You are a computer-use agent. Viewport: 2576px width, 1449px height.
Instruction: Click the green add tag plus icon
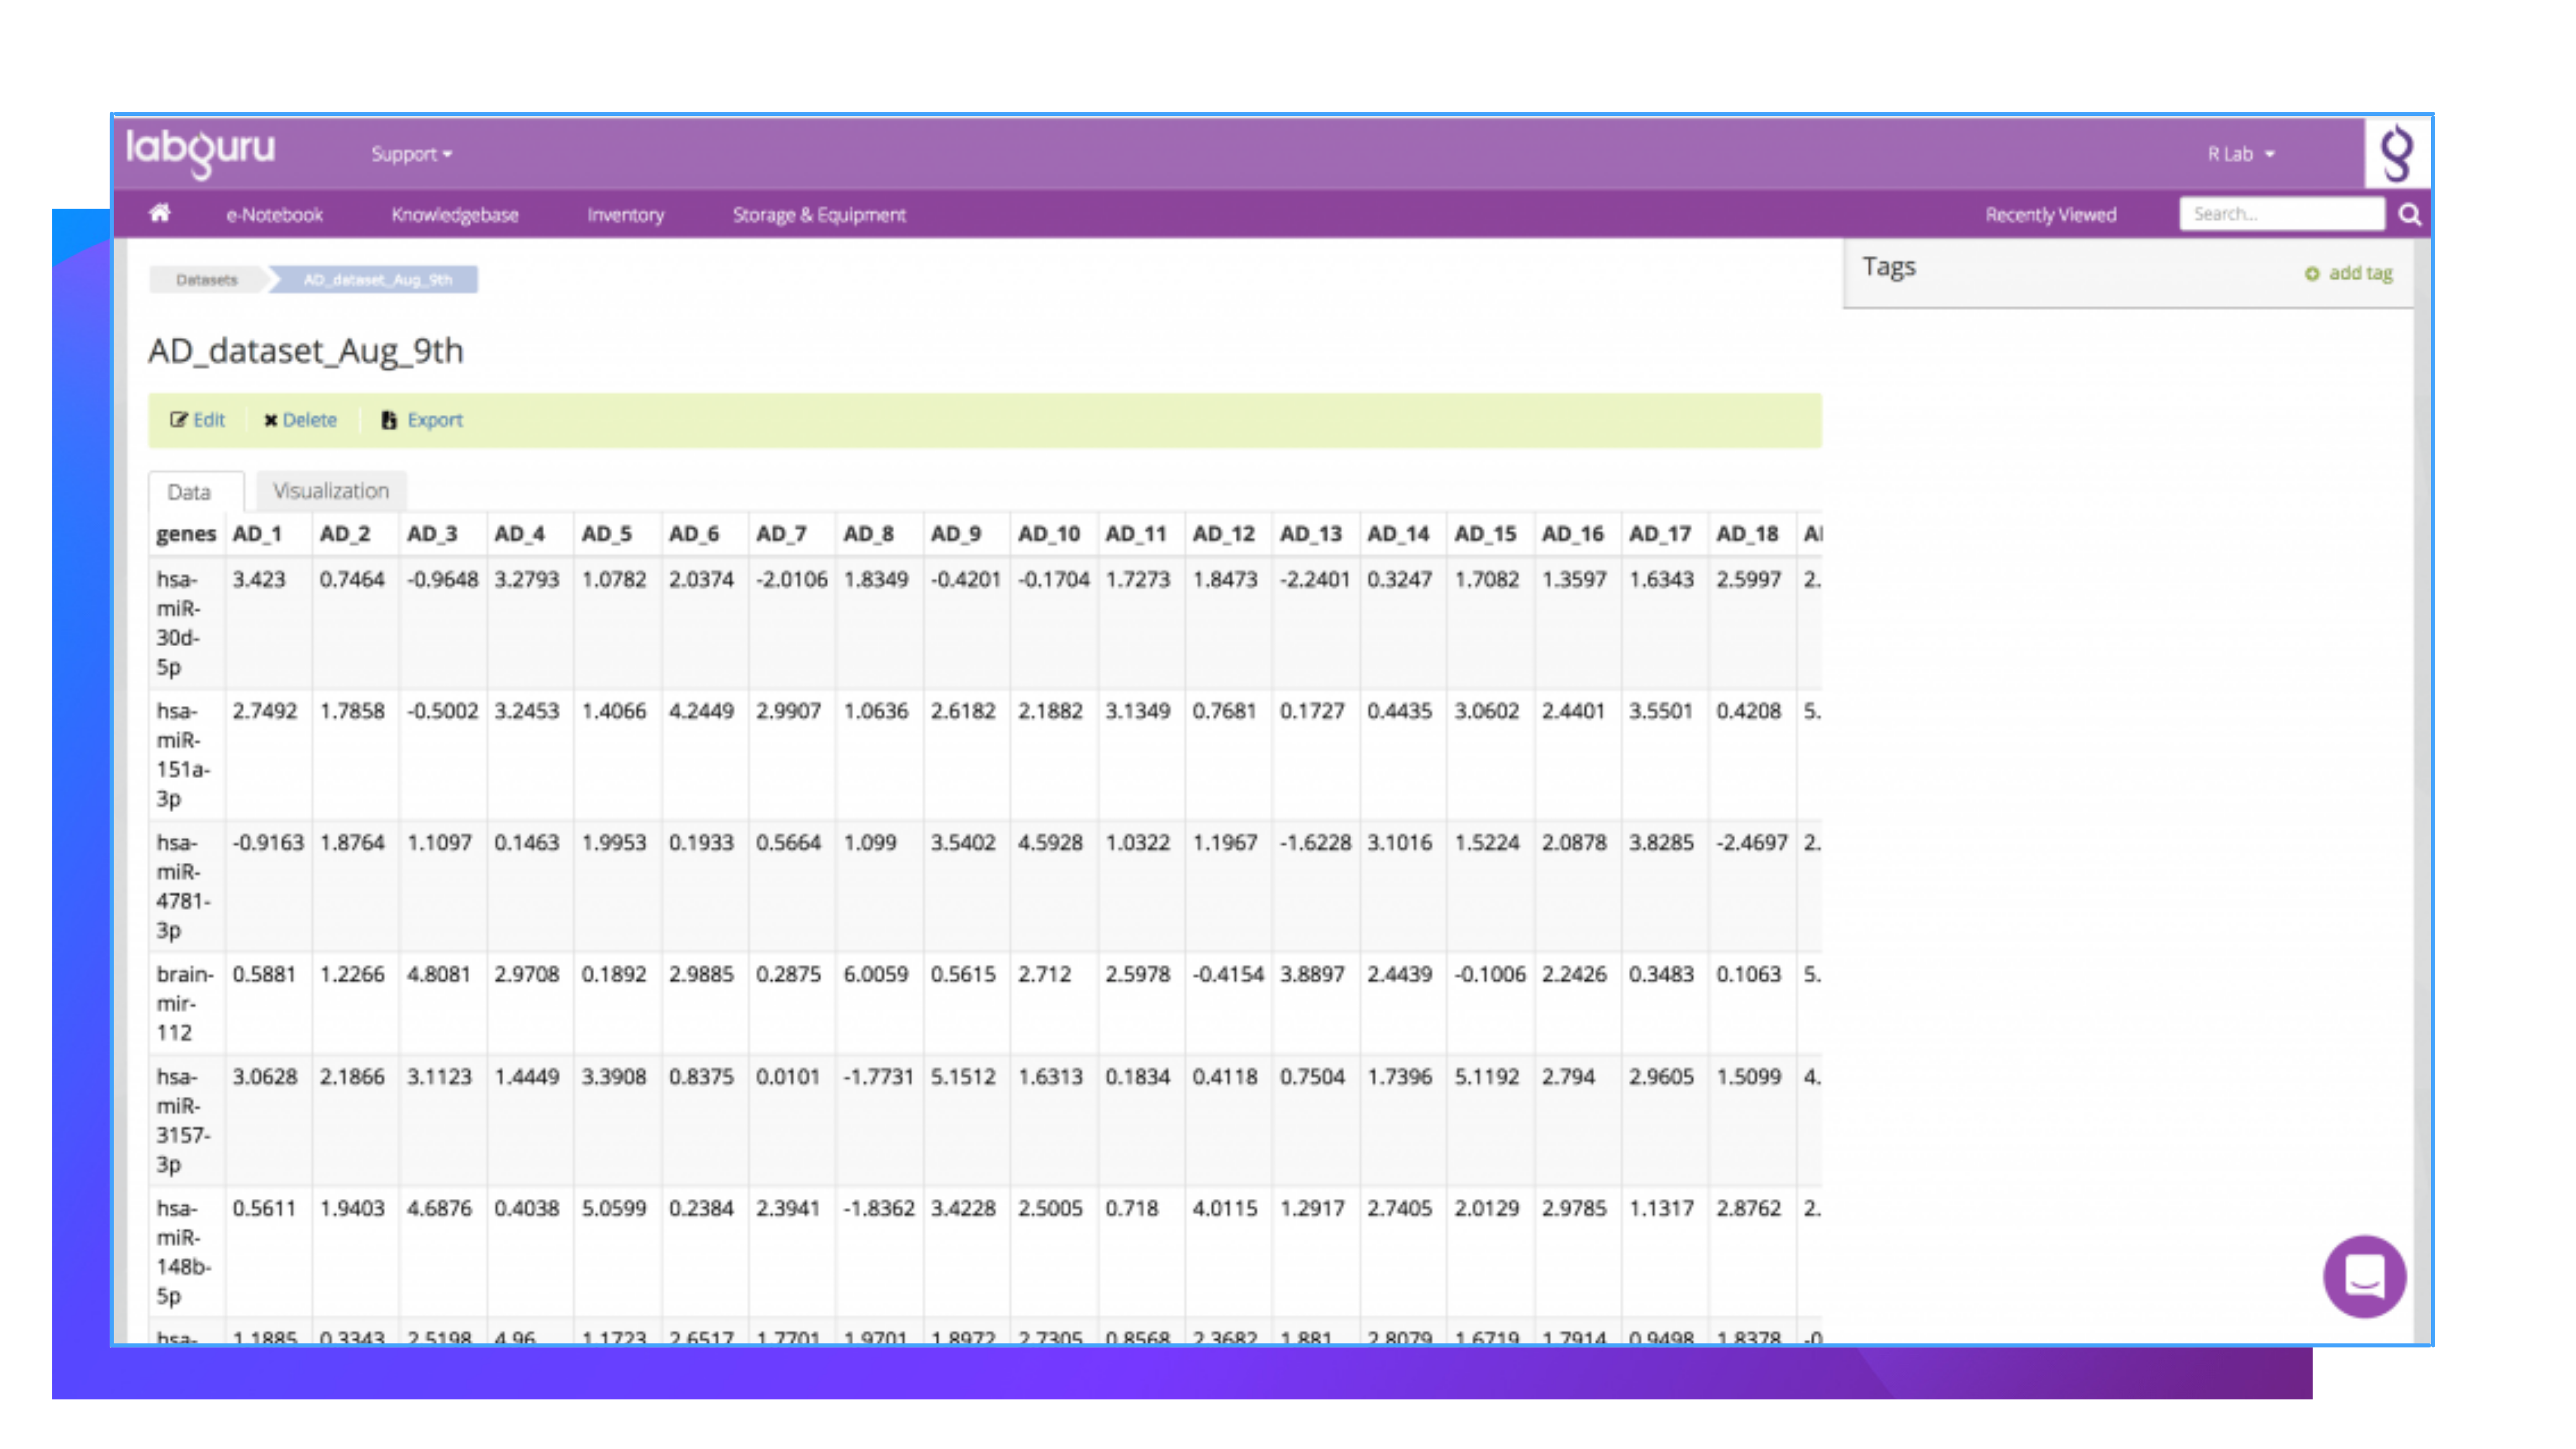pos(2313,274)
